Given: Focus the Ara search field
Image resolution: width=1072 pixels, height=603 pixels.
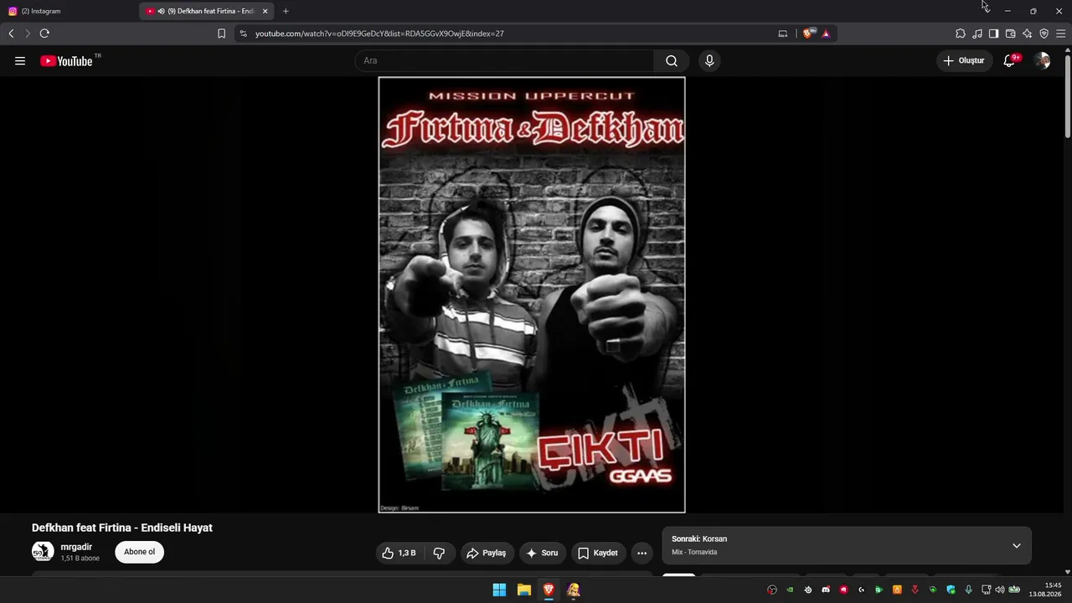Looking at the screenshot, I should (x=504, y=60).
